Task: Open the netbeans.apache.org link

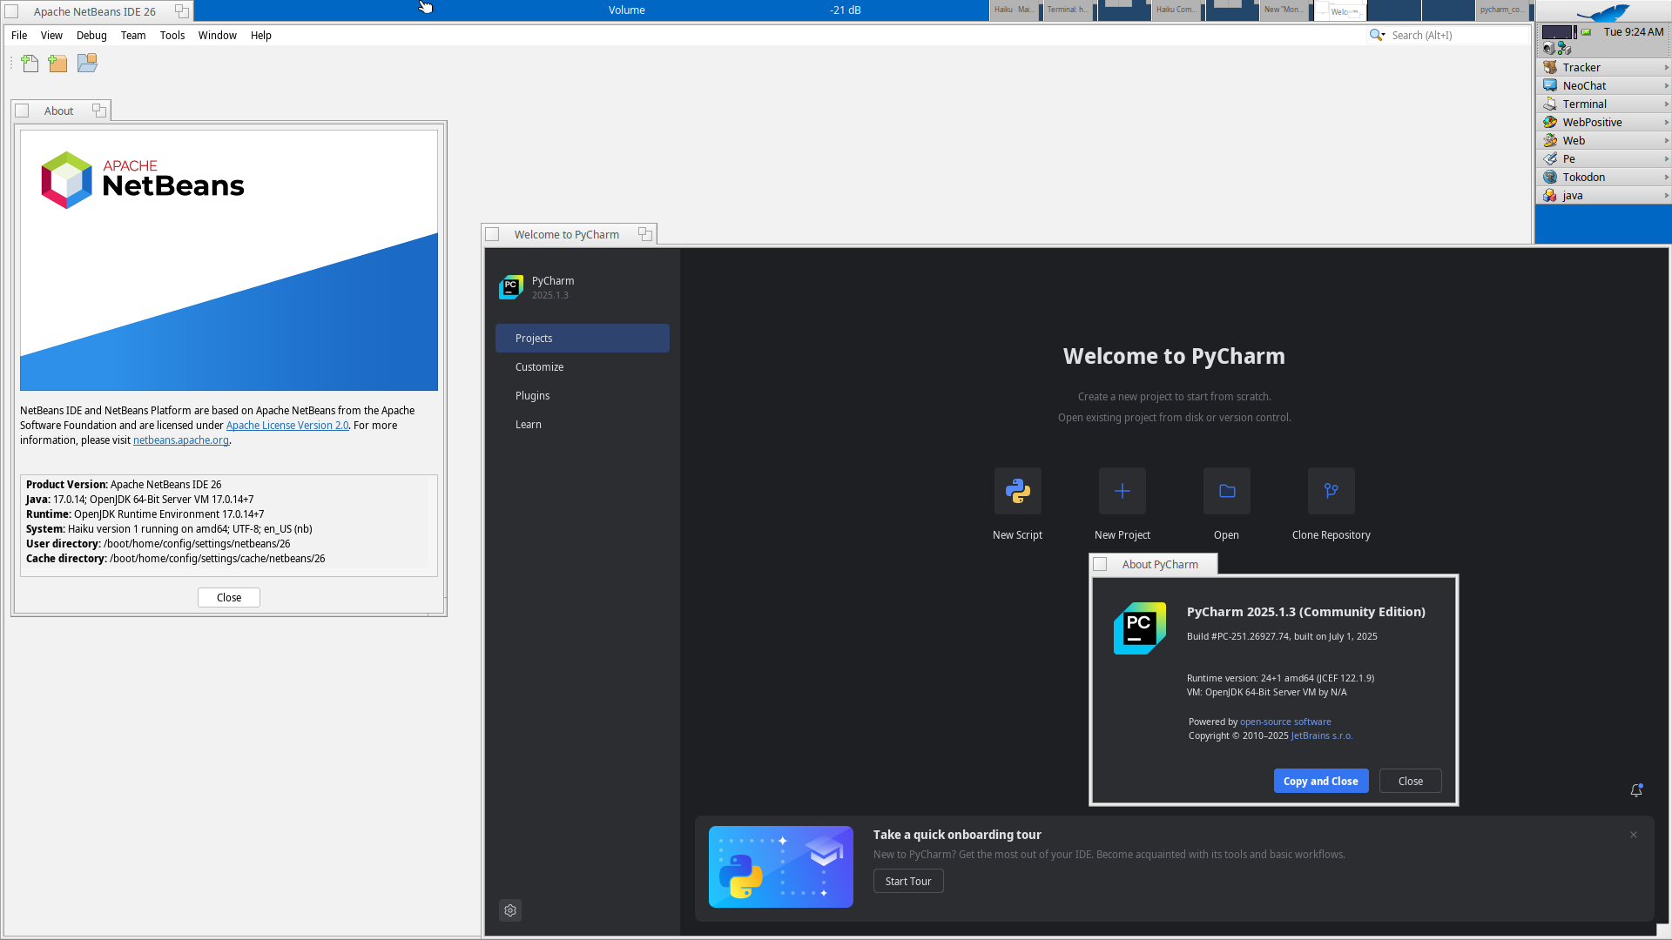Action: [x=181, y=440]
